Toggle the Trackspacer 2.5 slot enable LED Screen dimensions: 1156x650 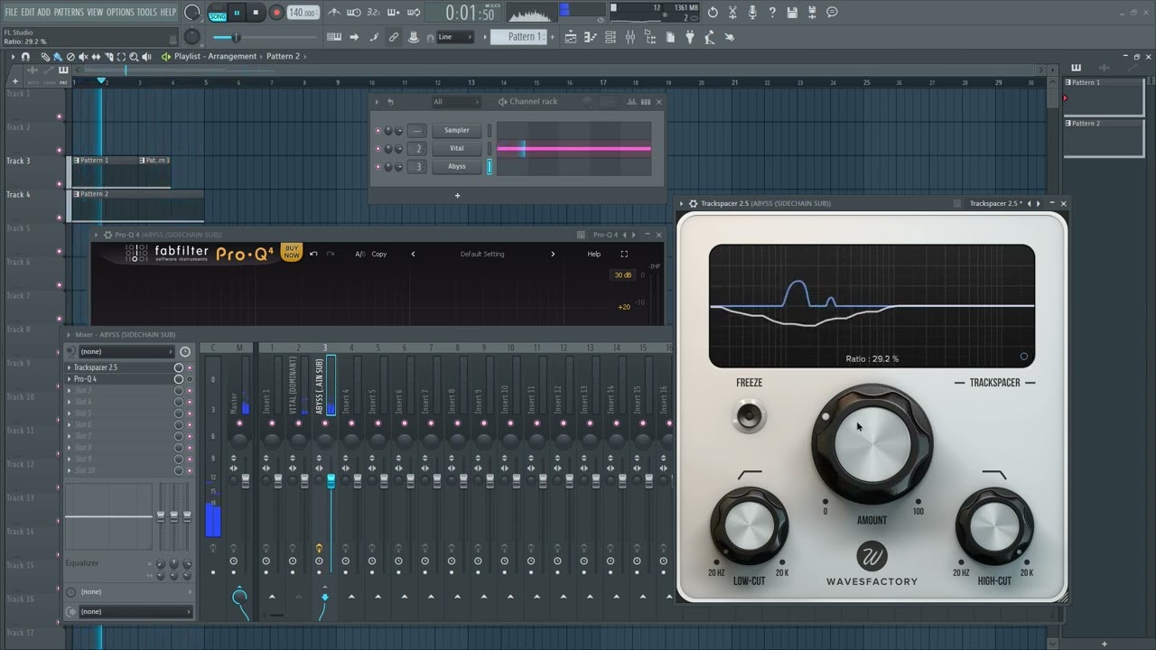190,367
